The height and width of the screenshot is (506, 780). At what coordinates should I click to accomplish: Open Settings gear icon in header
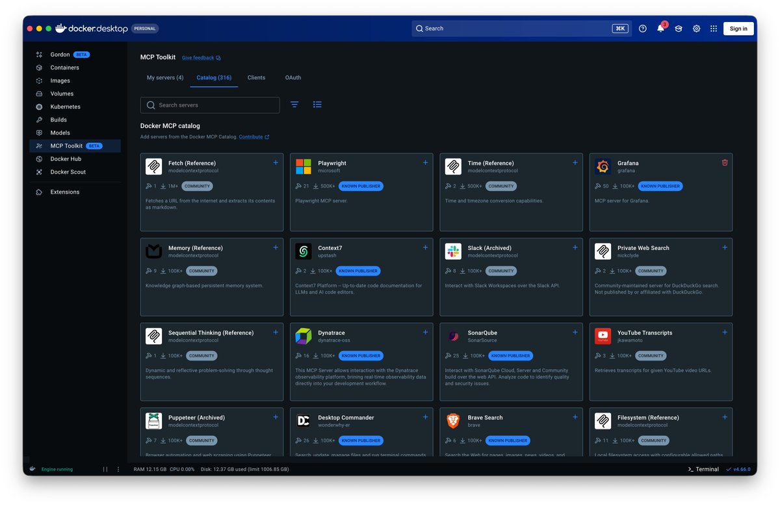[696, 29]
